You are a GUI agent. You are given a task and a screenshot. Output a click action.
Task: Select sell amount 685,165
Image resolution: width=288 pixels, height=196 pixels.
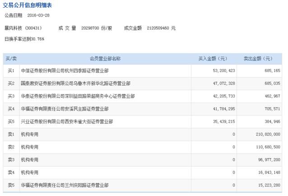click(272, 71)
